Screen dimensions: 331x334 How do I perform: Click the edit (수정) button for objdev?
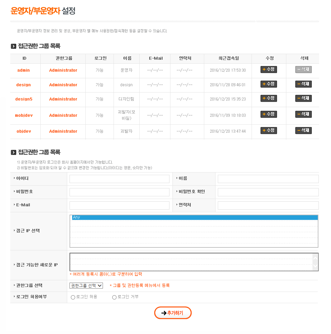[268, 131]
